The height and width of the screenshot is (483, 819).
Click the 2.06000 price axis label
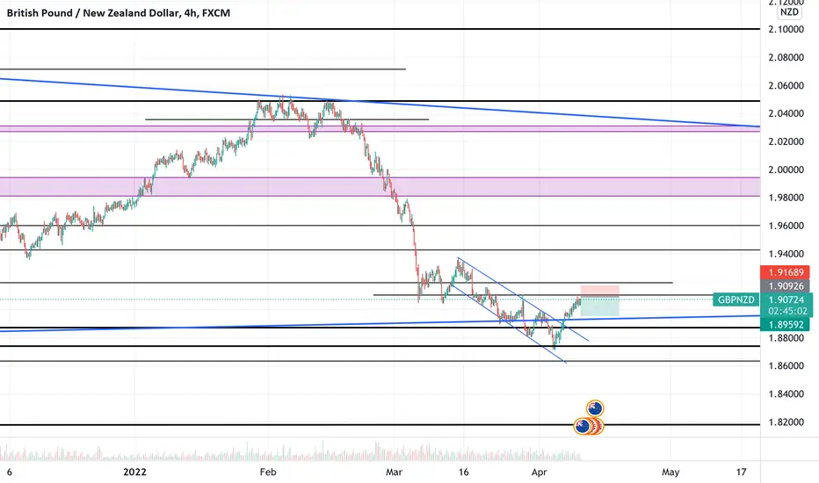point(786,86)
